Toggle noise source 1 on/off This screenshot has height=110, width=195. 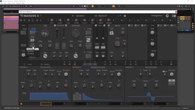[x=96, y=25]
